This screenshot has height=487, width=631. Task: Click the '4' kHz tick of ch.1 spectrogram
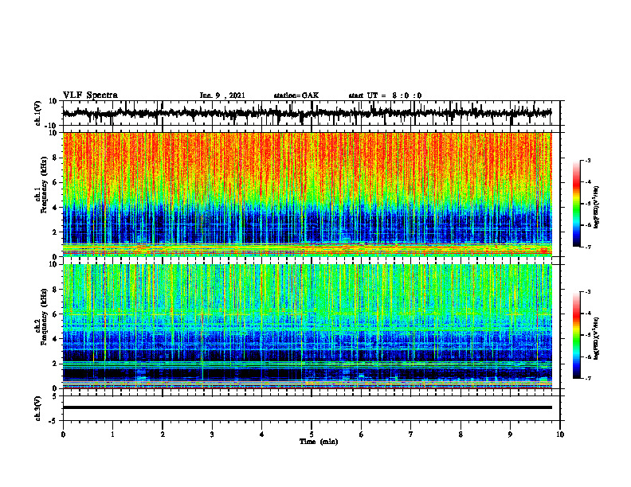coord(56,208)
